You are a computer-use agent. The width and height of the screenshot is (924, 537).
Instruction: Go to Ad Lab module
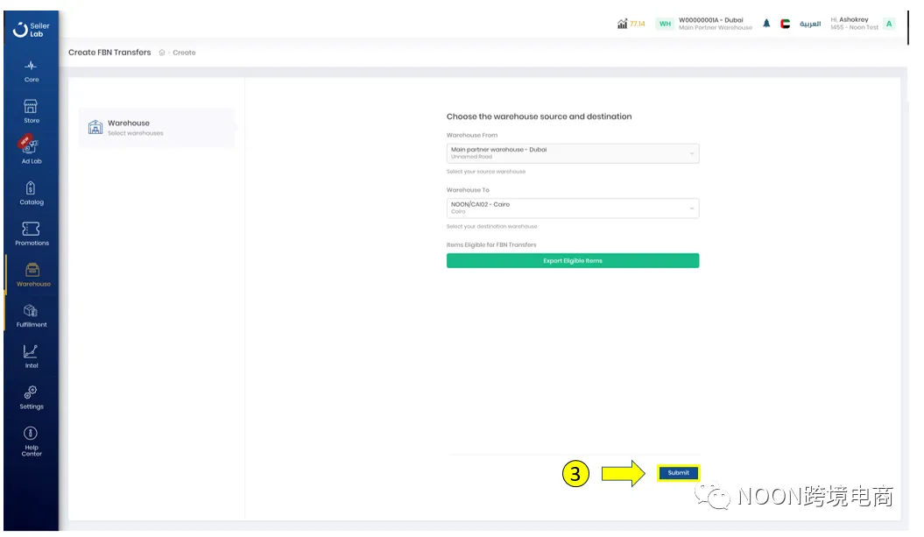[x=31, y=151]
